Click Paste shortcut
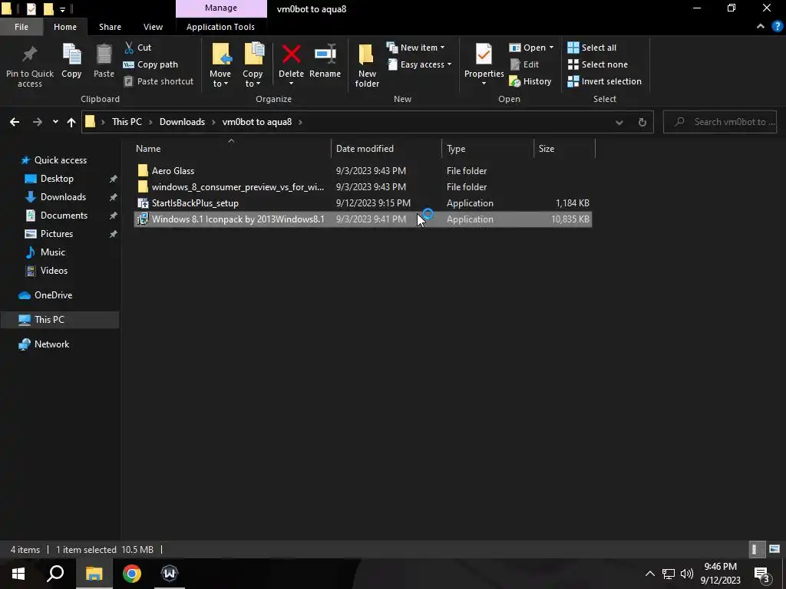The height and width of the screenshot is (589, 786). coord(159,81)
